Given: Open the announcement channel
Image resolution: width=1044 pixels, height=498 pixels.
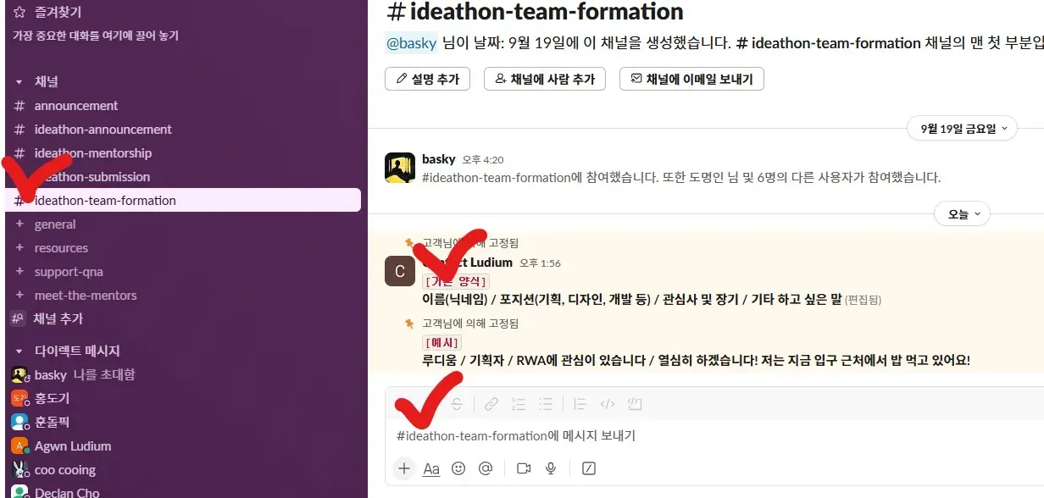Looking at the screenshot, I should point(76,106).
